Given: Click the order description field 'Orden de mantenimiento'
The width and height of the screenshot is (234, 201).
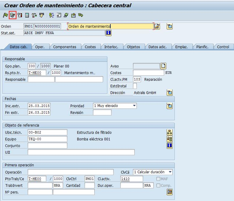Looking at the screenshot, I should tap(110, 26).
